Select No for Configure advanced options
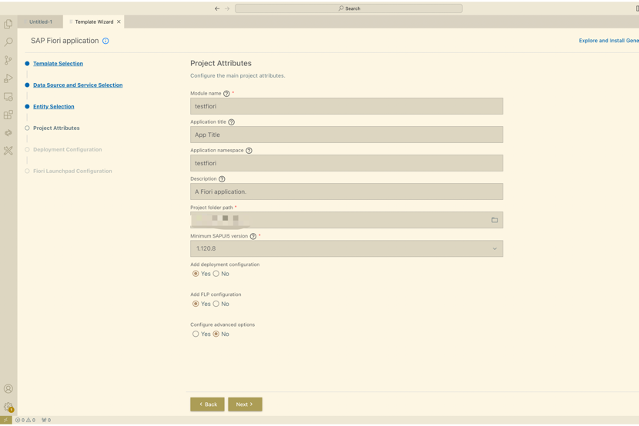639x426 pixels. 216,334
